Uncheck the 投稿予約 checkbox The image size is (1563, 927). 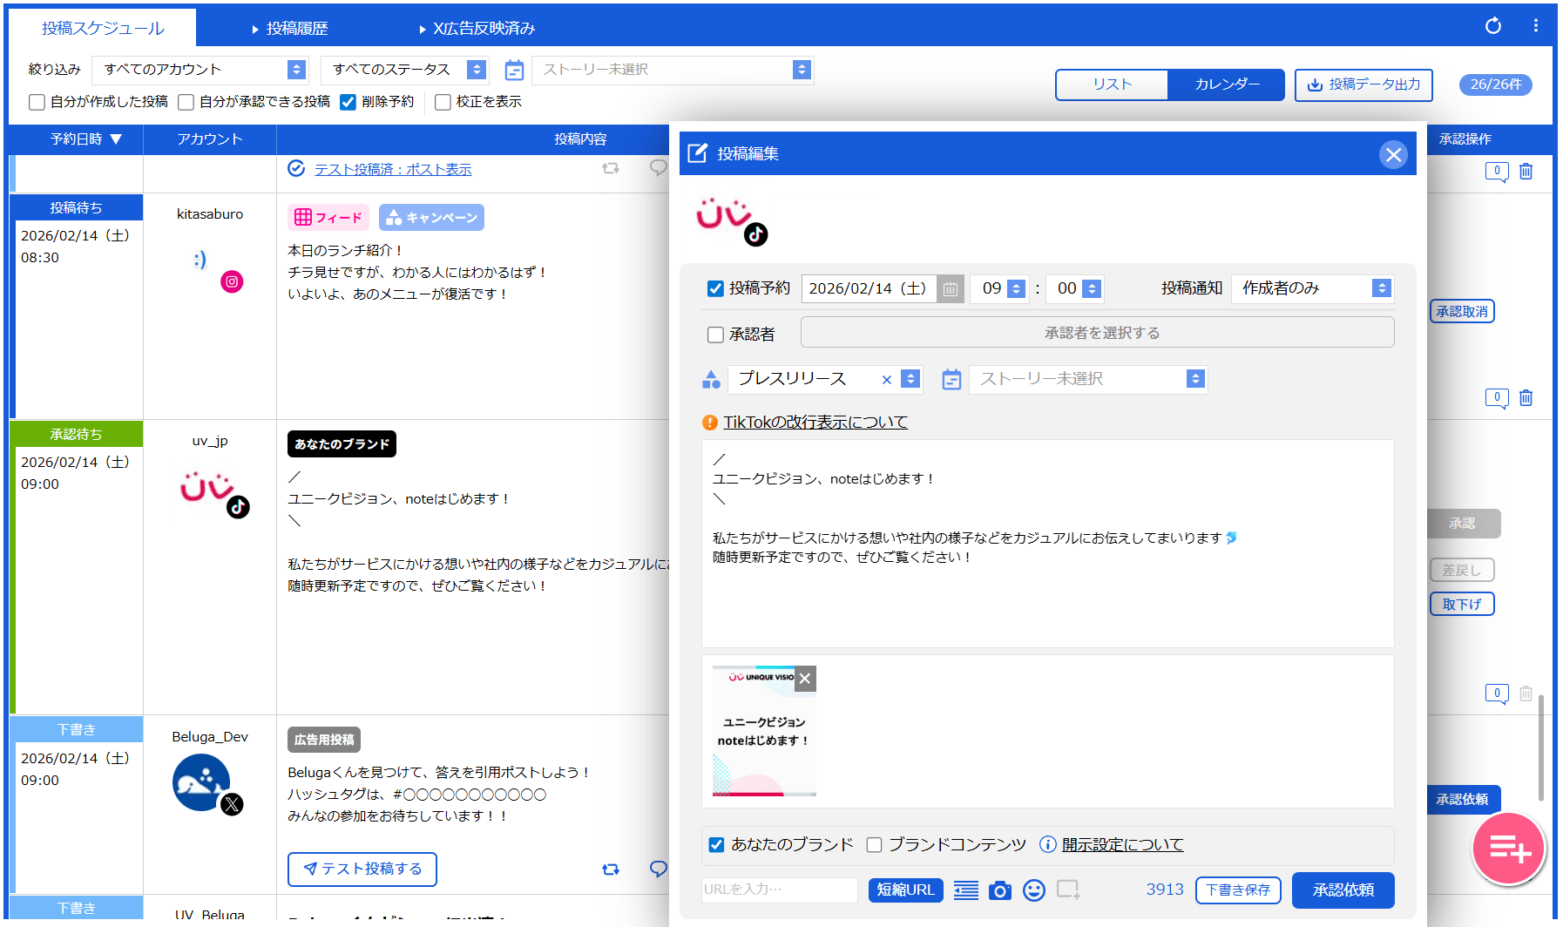point(715,288)
